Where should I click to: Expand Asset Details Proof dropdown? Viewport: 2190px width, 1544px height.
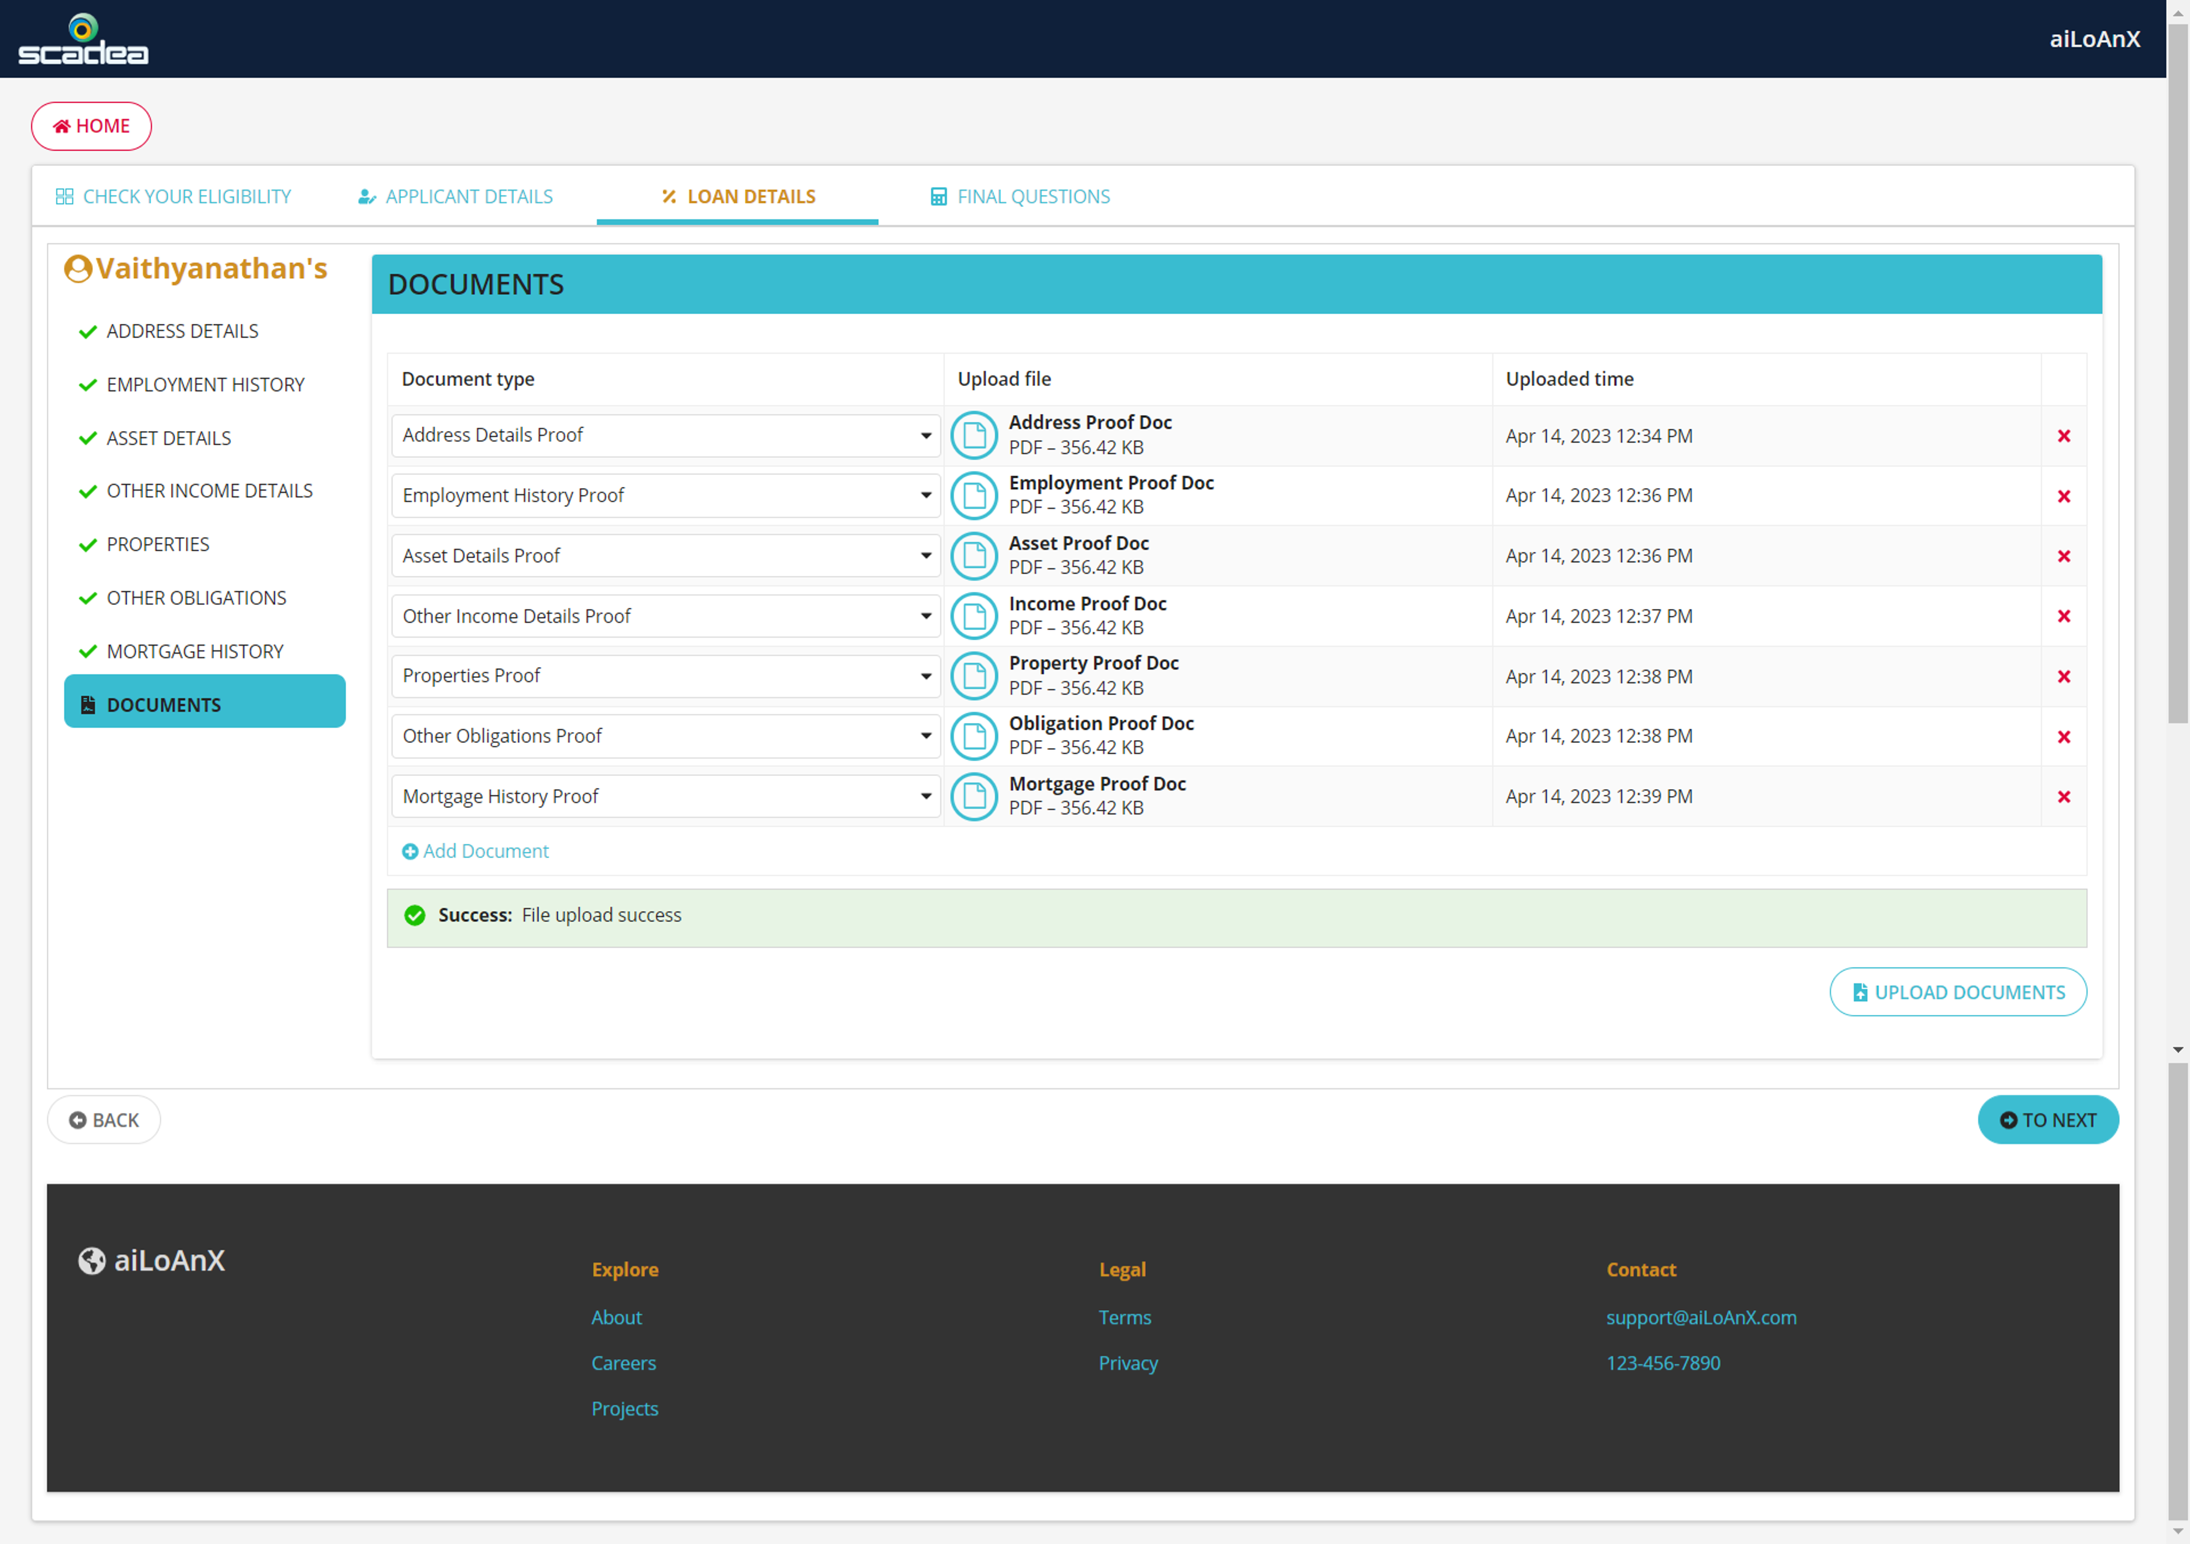[x=666, y=556]
